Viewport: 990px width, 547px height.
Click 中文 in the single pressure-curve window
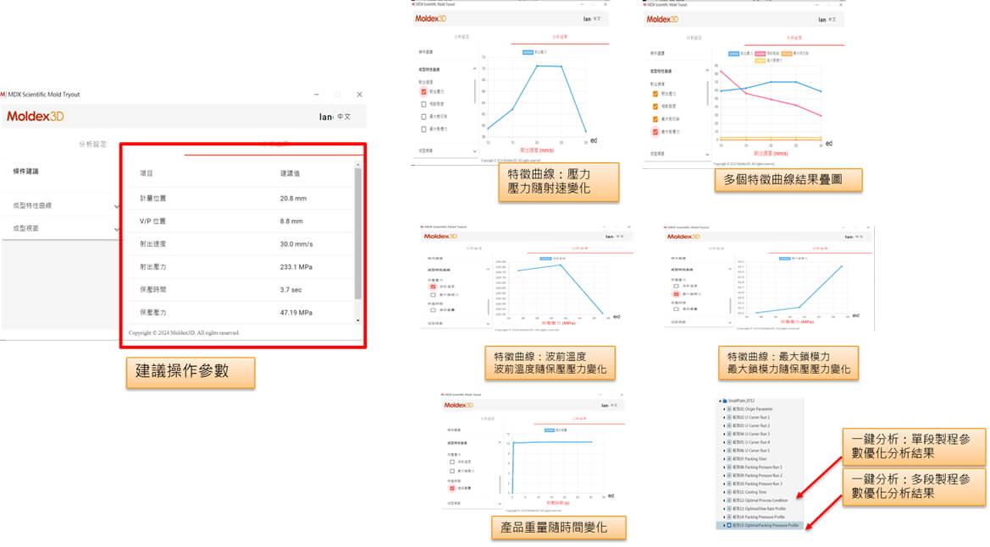tap(597, 19)
